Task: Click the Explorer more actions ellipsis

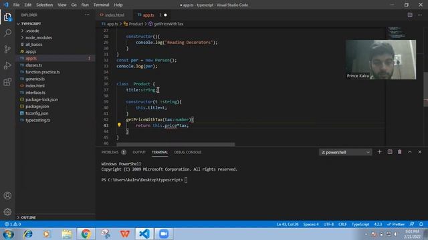Action: [x=87, y=15]
